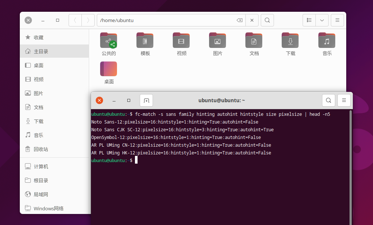Minimize the terminal window
This screenshot has width=373, height=225.
click(x=114, y=100)
